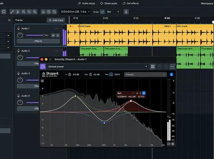Open the Audio 1 three-dot menu
The width and height of the screenshot is (214, 159).
click(x=57, y=28)
